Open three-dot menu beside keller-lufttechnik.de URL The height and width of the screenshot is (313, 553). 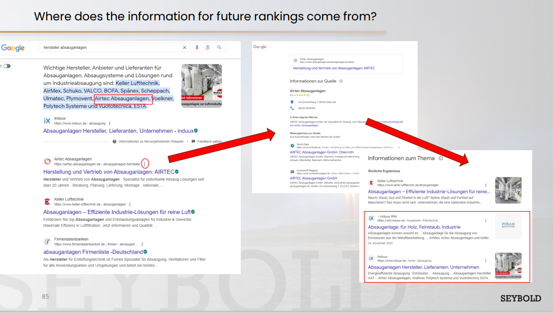tap(130, 204)
